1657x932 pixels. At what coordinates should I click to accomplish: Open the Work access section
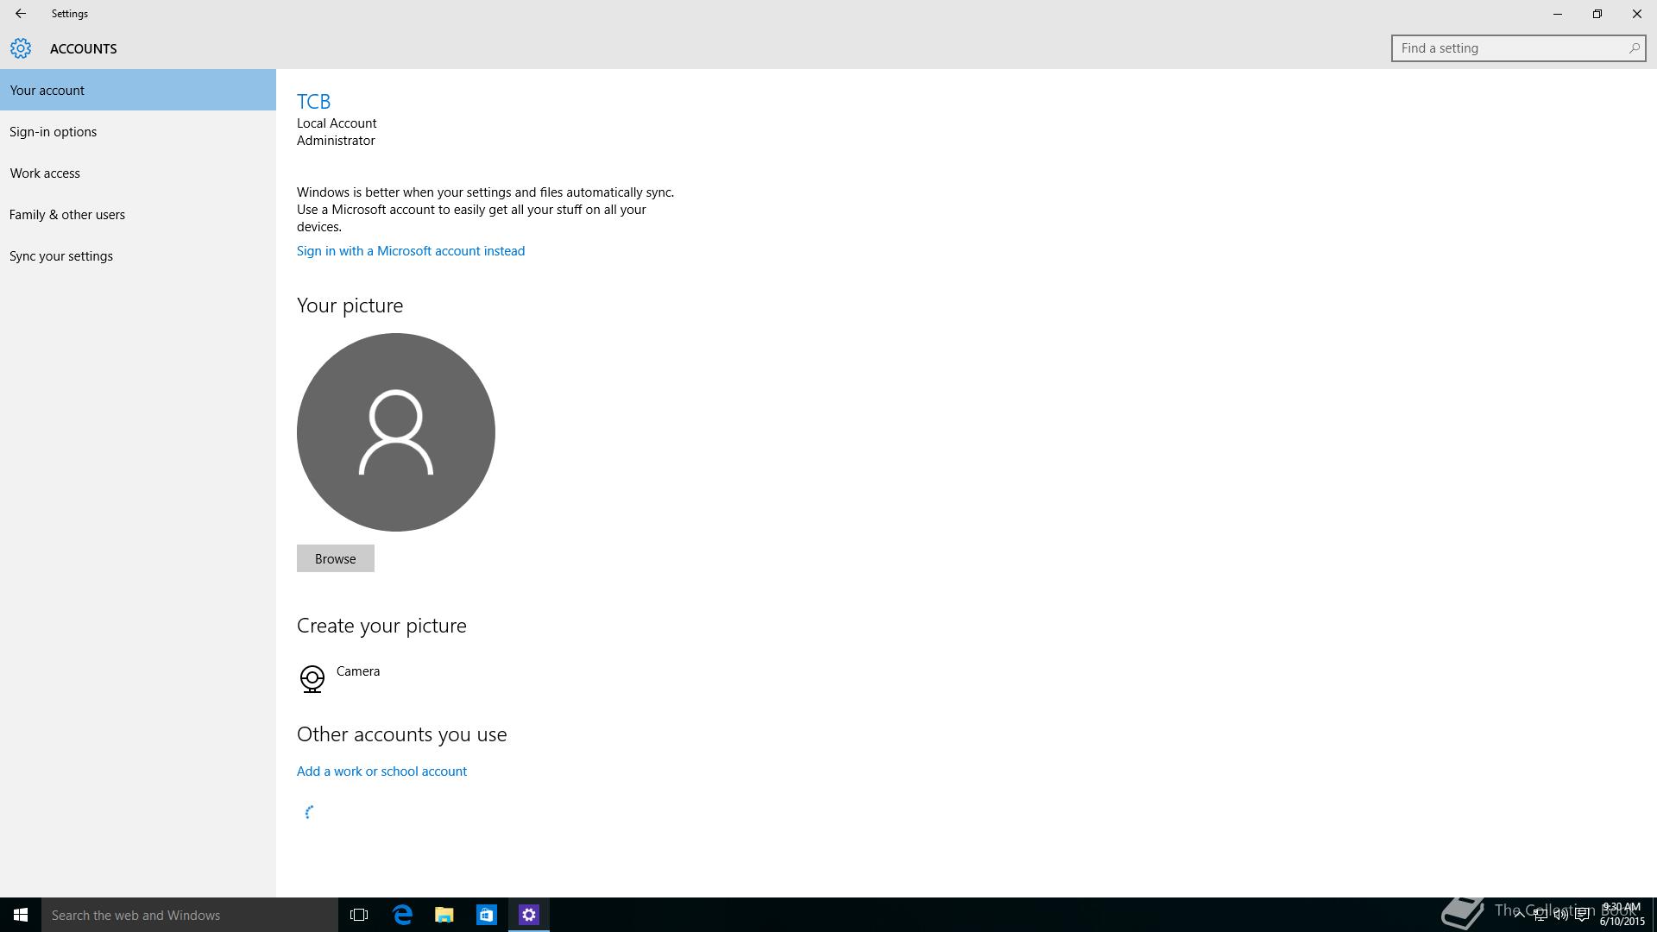pyautogui.click(x=45, y=173)
